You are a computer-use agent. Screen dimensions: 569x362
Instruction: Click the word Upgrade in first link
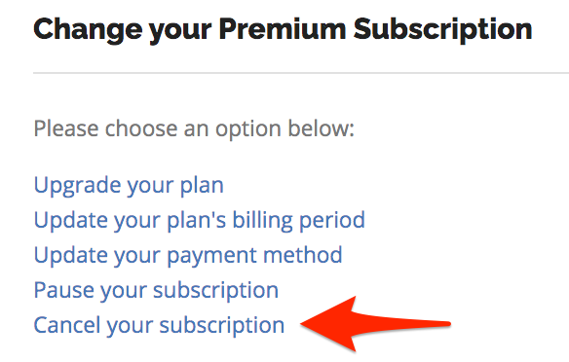point(77,187)
